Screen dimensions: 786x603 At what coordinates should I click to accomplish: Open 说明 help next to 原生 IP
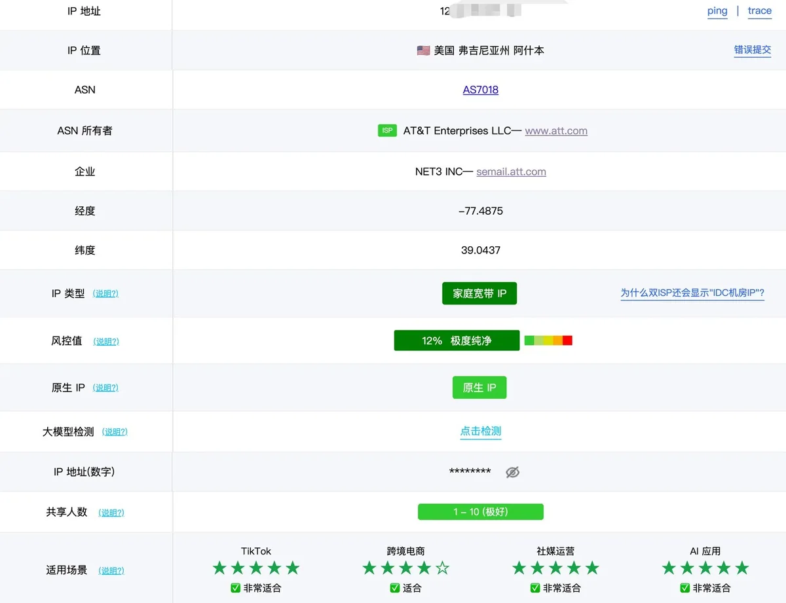coord(105,388)
